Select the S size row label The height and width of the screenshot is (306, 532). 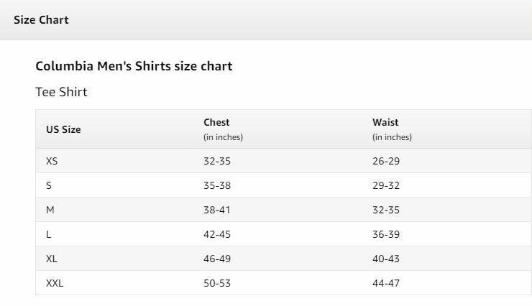(49, 185)
